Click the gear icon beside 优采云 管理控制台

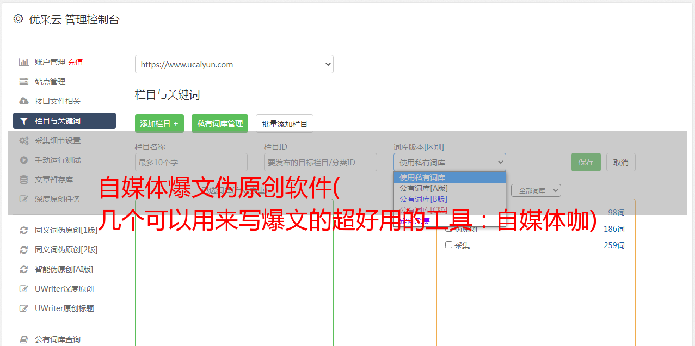pos(18,19)
